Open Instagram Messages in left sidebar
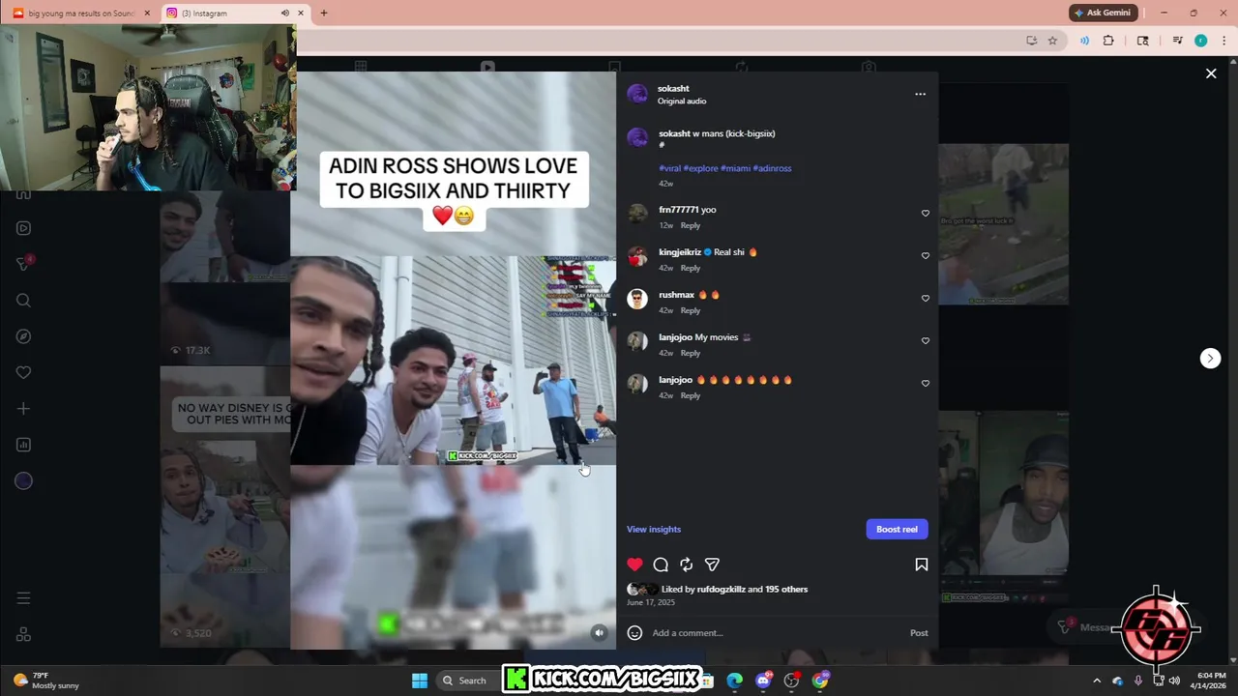 [x=23, y=264]
